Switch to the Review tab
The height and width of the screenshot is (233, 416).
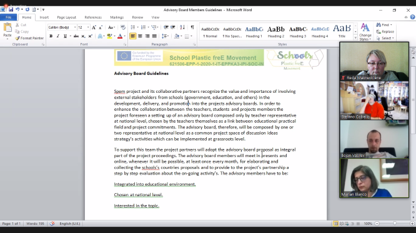[x=137, y=17]
